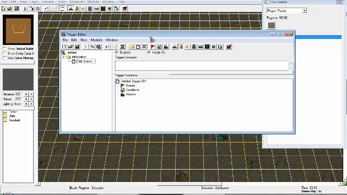Select Events node in Trigger Functions
The image size is (347, 195).
click(x=130, y=86)
